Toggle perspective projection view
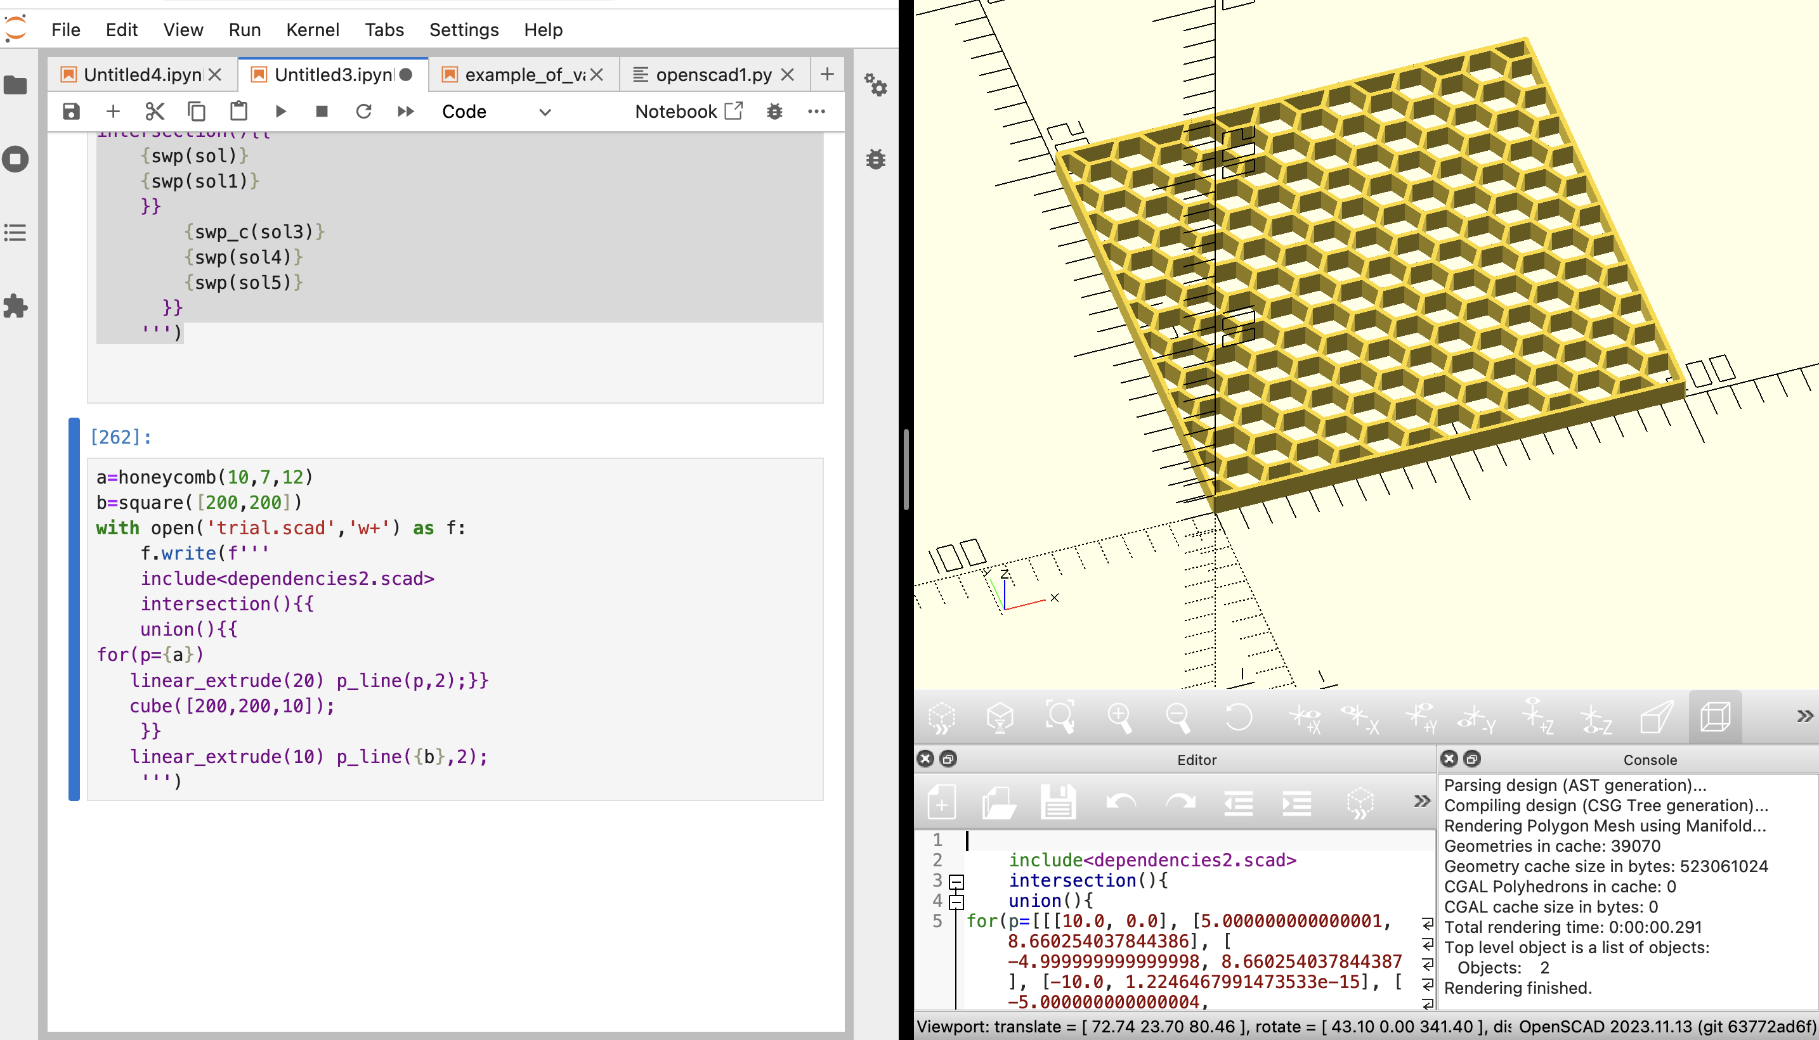This screenshot has width=1819, height=1040. 1655,716
